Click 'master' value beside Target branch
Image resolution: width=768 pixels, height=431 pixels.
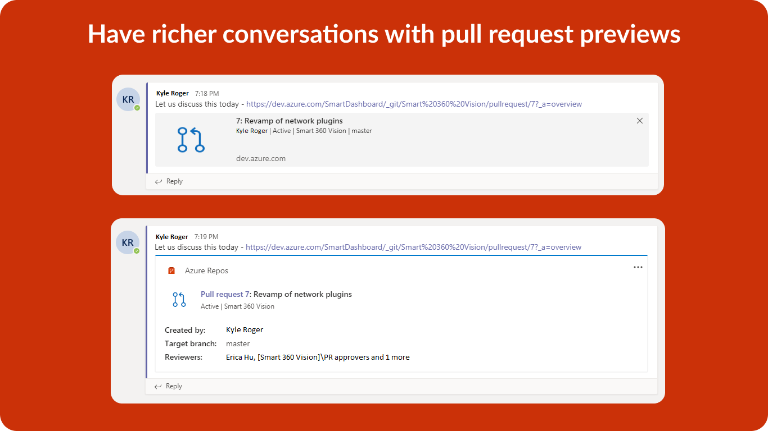(x=238, y=343)
